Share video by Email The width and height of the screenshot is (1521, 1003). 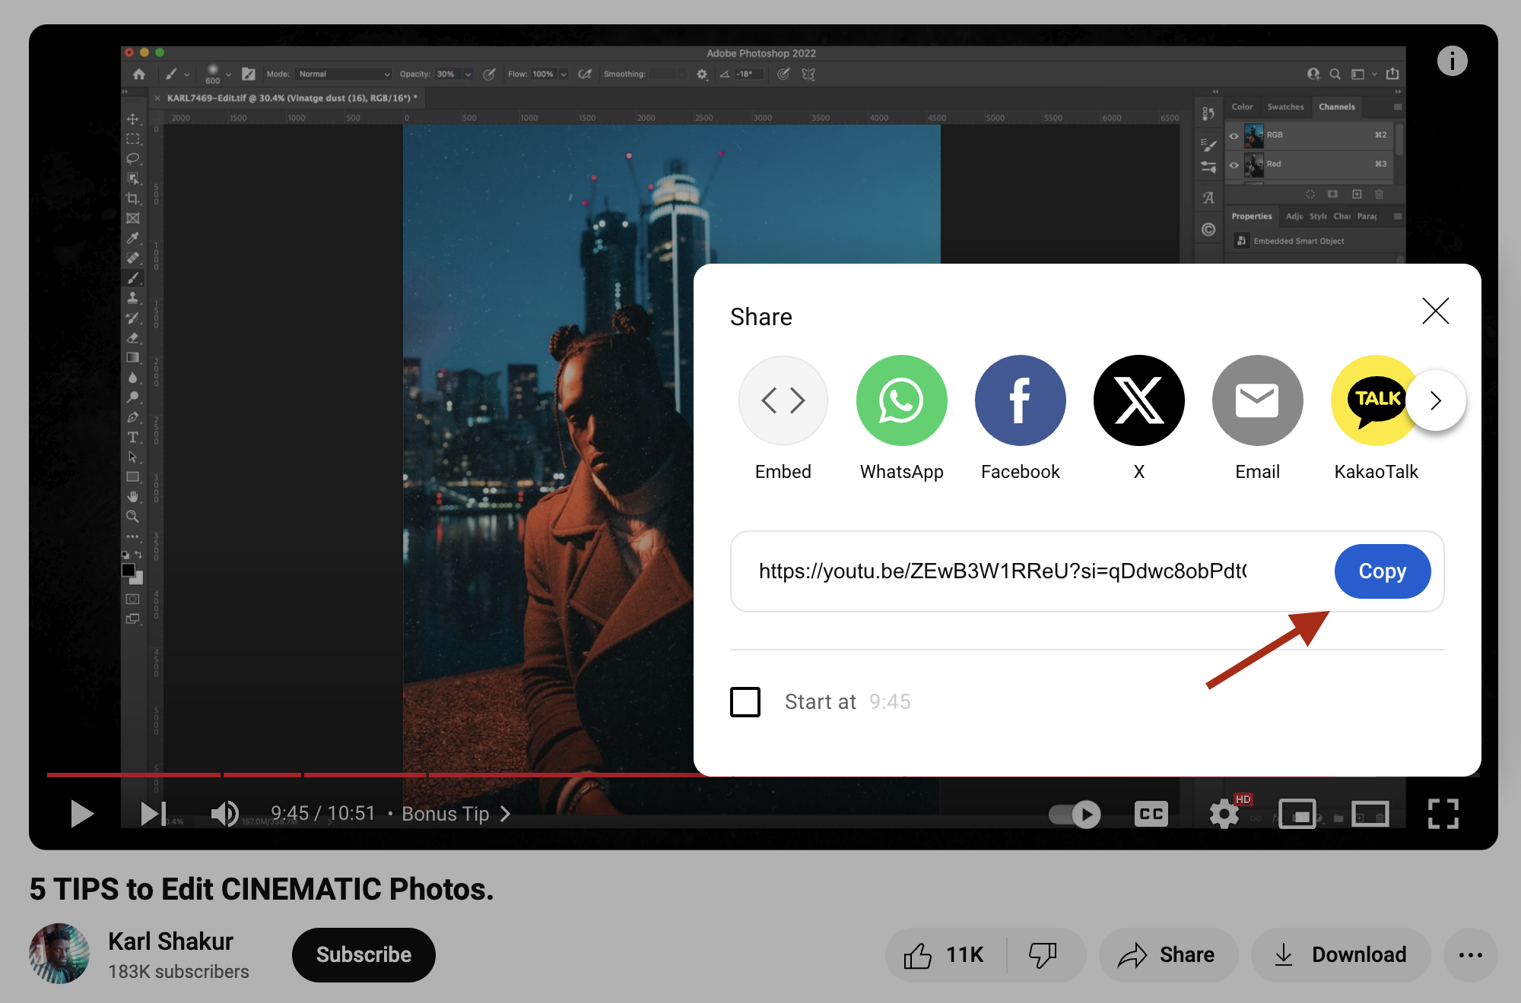click(1257, 400)
